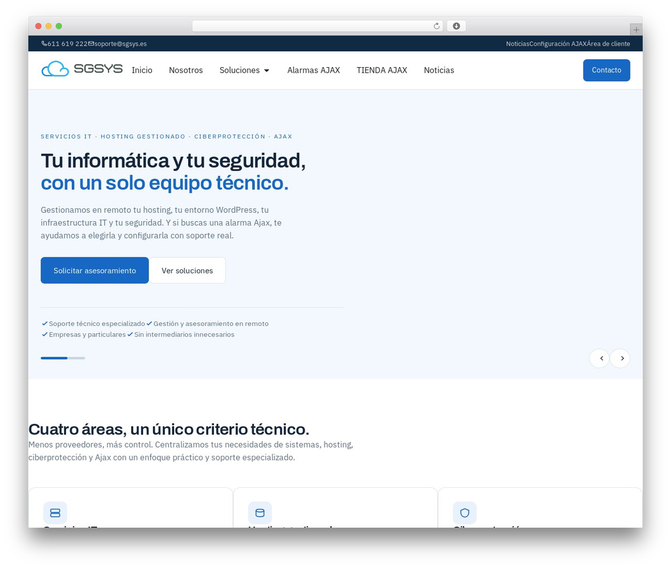The width and height of the screenshot is (671, 568).
Task: Open the Área de cliente link
Action: click(608, 44)
